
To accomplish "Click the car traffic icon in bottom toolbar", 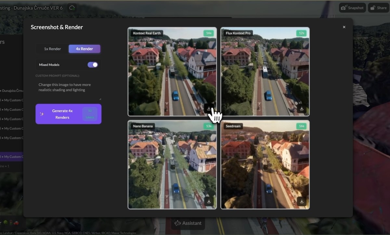I will tap(17, 223).
